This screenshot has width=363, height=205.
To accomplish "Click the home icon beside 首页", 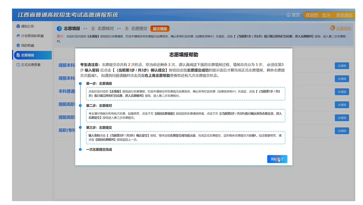I will point(288,15).
